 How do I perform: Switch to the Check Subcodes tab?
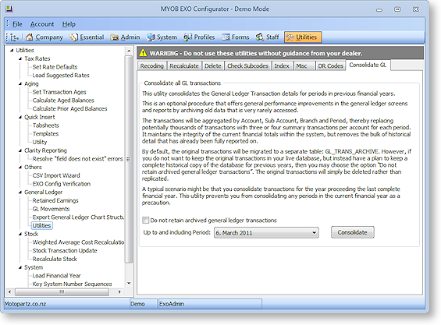[247, 65]
